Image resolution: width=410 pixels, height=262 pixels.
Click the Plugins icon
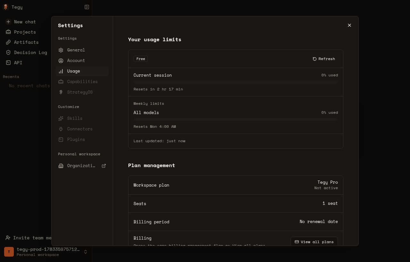[61, 140]
